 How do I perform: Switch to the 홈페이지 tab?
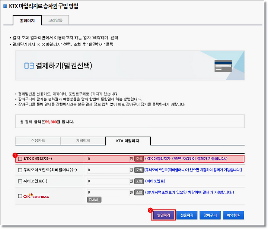coord(27,21)
